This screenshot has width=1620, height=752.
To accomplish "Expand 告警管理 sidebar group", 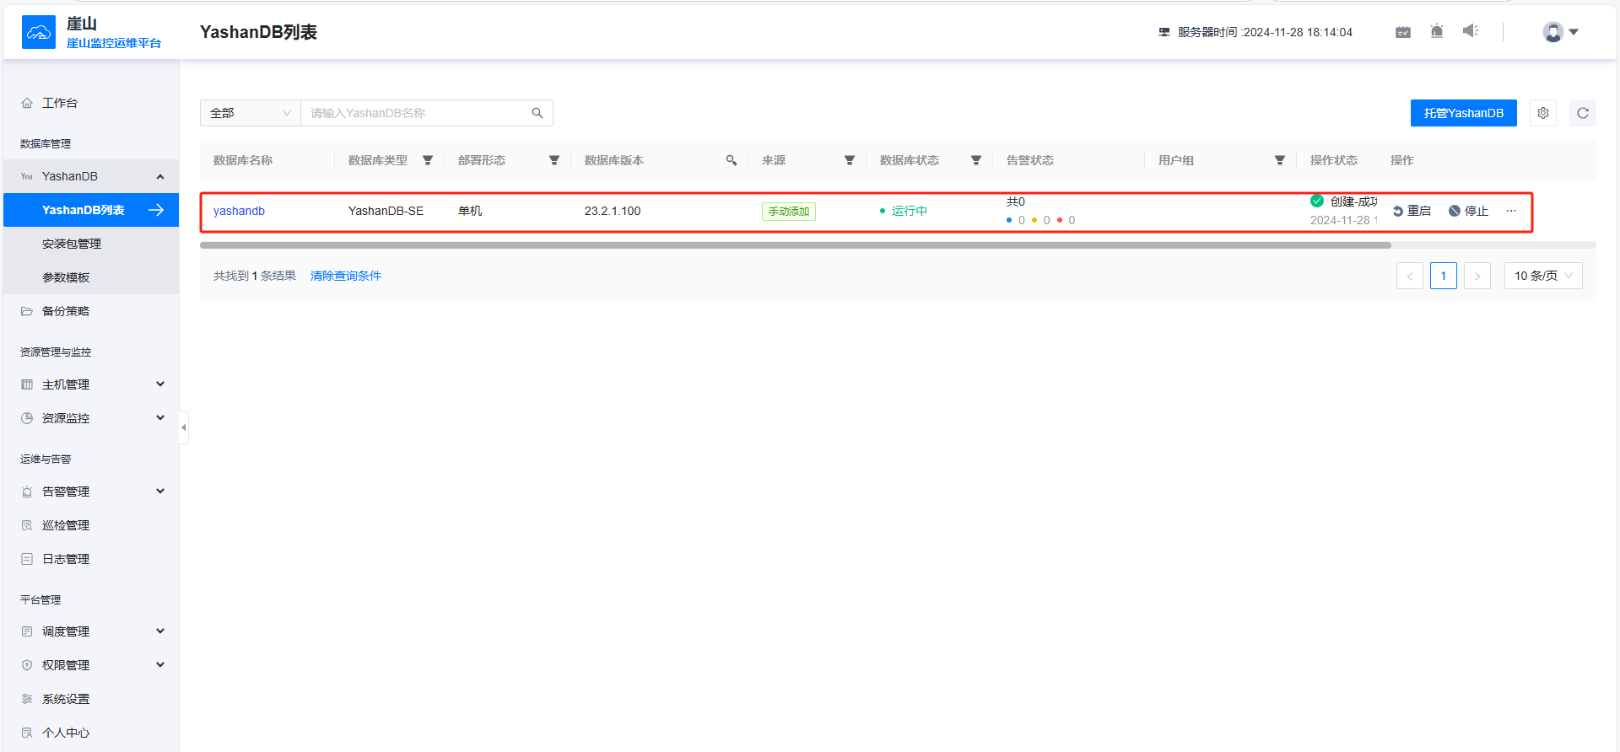I will point(91,491).
